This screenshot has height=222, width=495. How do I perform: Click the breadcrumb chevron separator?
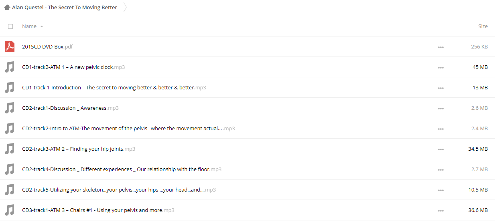point(125,7)
